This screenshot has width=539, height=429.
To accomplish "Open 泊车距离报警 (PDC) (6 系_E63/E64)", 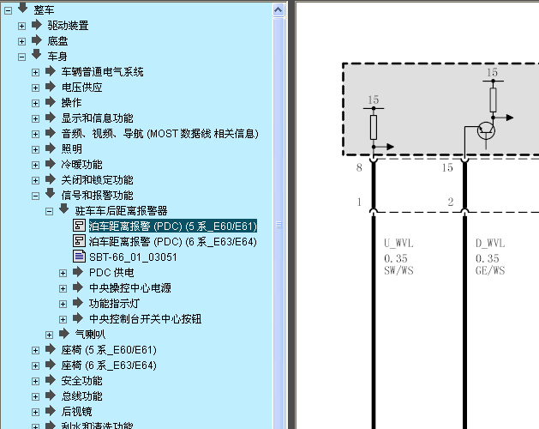I will click(x=173, y=242).
